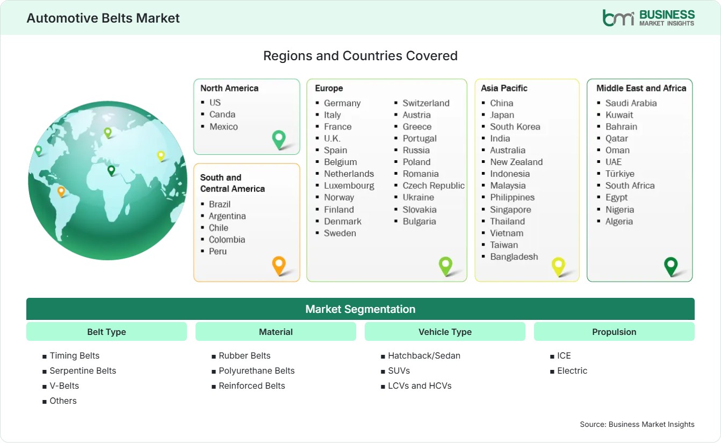This screenshot has width=721, height=443.
Task: Select the Material segment header
Action: click(276, 332)
